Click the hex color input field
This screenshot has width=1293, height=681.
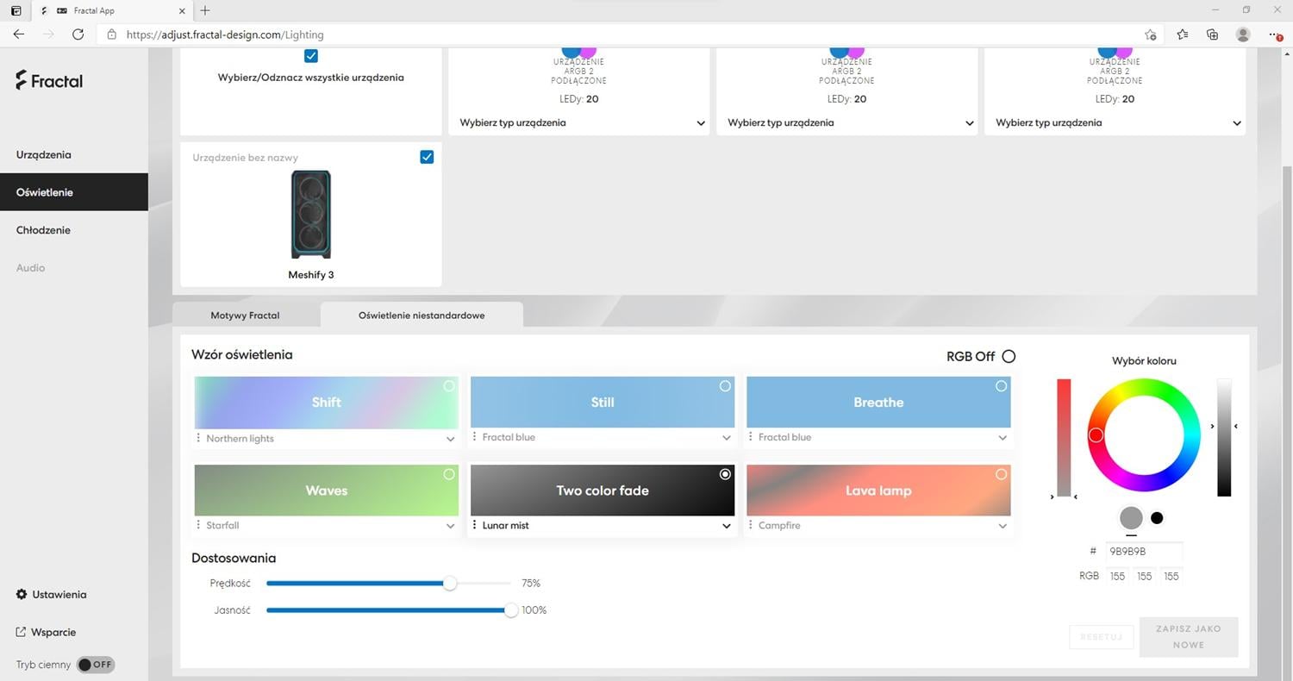coord(1143,552)
